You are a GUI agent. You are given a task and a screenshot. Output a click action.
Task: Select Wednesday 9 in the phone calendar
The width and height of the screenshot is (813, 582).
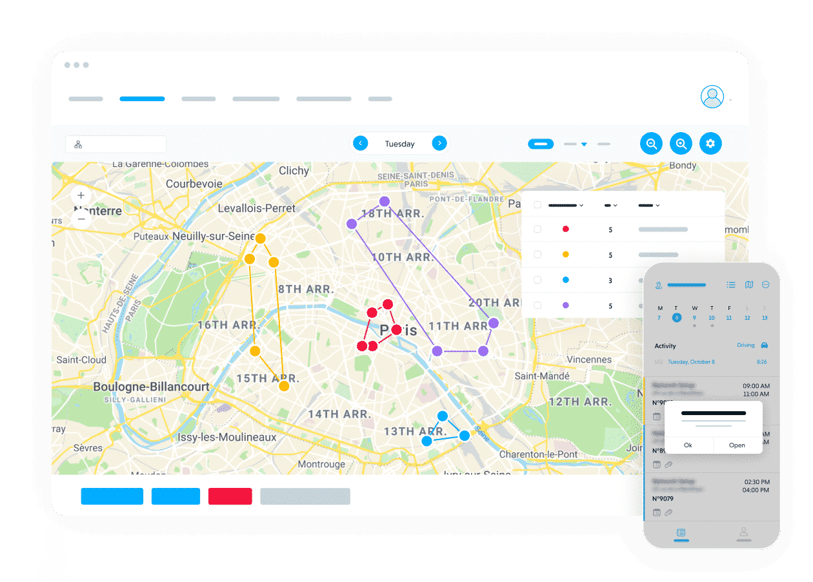(x=694, y=318)
